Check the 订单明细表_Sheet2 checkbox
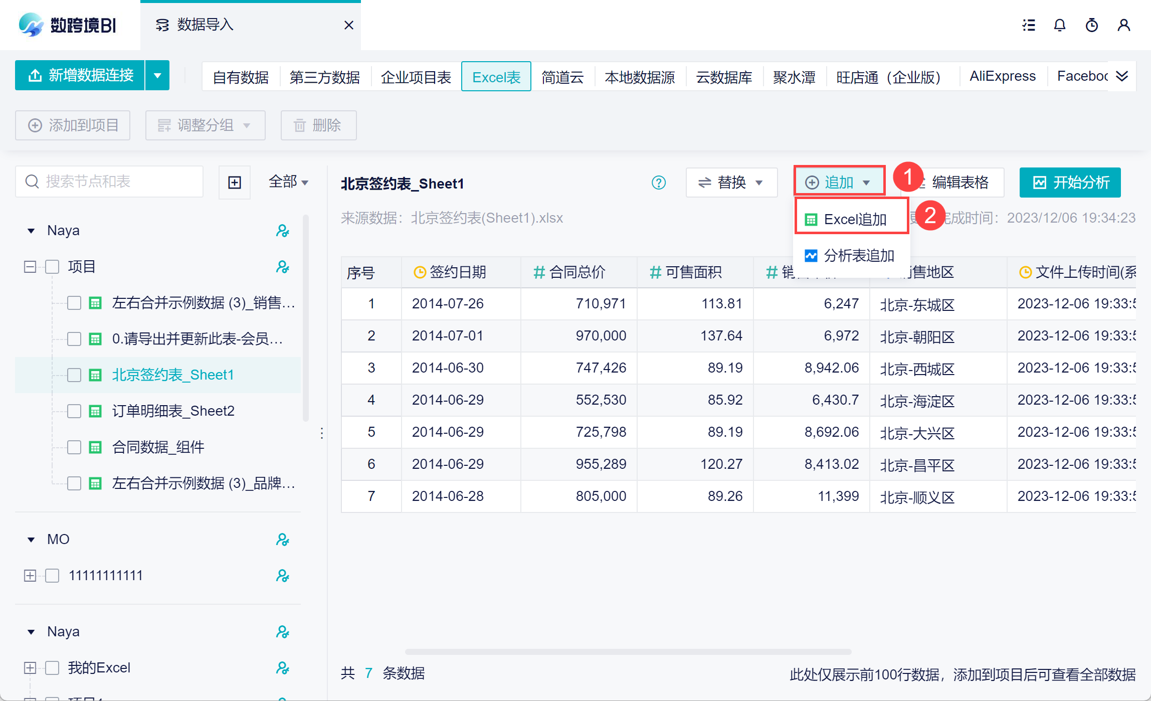 pyautogui.click(x=74, y=411)
